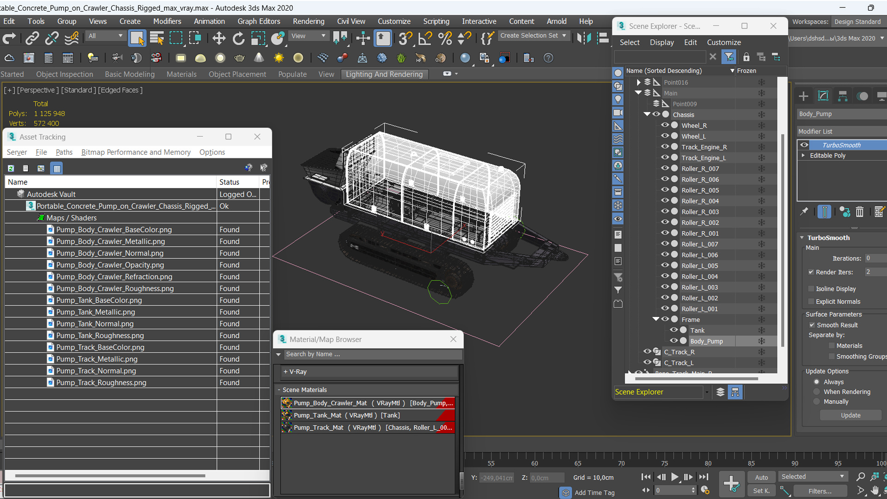Collapse the Chassis tree node
The width and height of the screenshot is (887, 499).
[x=647, y=115]
